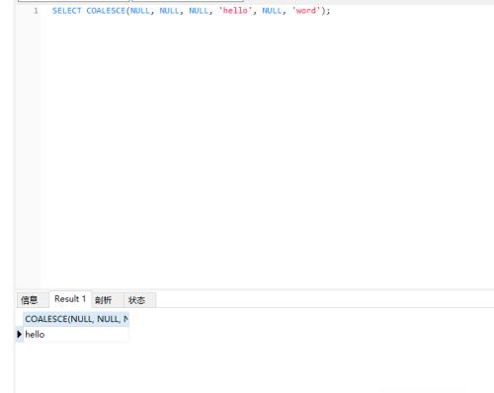Image resolution: width=494 pixels, height=393 pixels.
Task: Click the 'hello' string literal in query
Action: 235,11
